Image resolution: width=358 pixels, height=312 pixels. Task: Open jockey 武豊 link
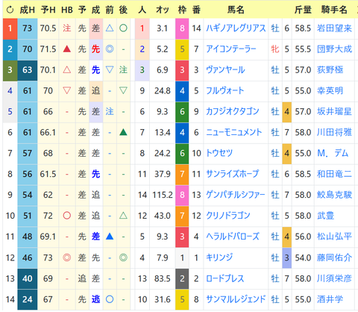point(325,216)
